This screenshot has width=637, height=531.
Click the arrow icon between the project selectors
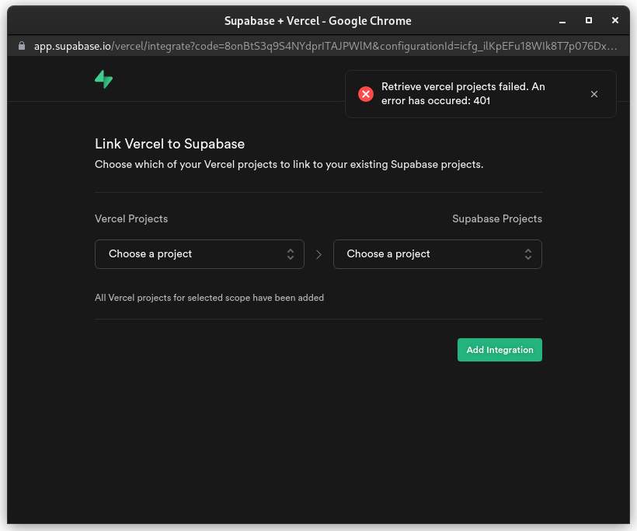tap(318, 253)
